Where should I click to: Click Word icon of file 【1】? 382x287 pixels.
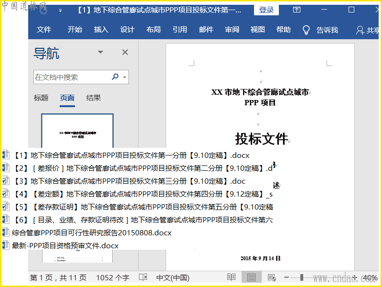(6, 155)
